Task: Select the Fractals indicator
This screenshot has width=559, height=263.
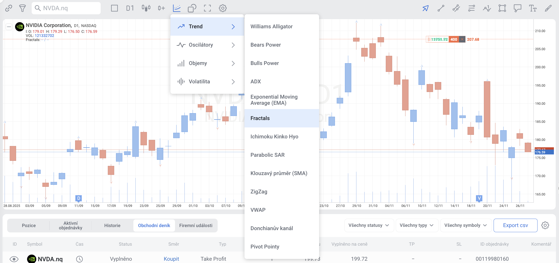Action: tap(282, 118)
